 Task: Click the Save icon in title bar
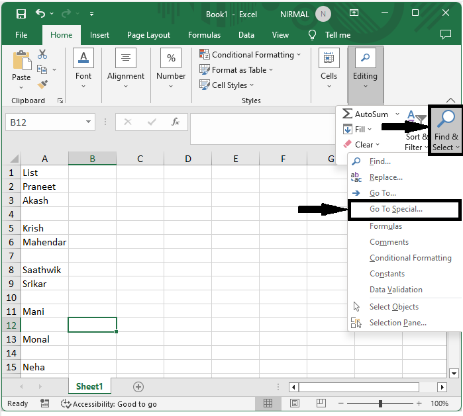[21, 13]
